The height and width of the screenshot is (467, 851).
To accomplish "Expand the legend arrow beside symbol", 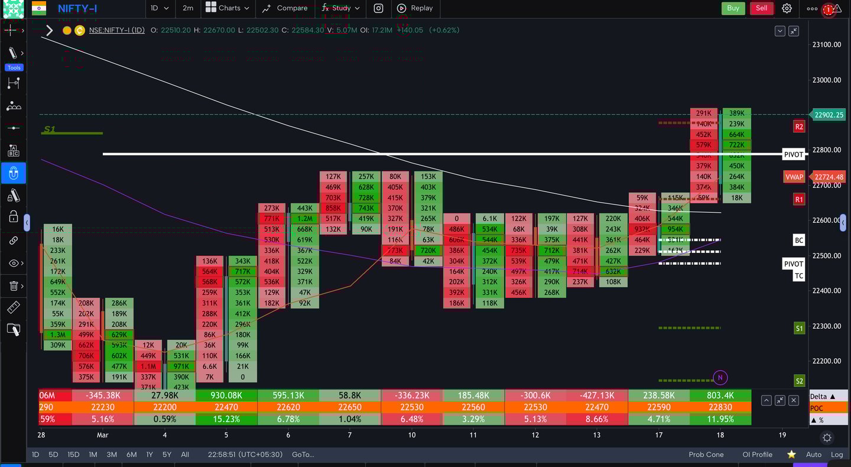I will click(x=49, y=30).
